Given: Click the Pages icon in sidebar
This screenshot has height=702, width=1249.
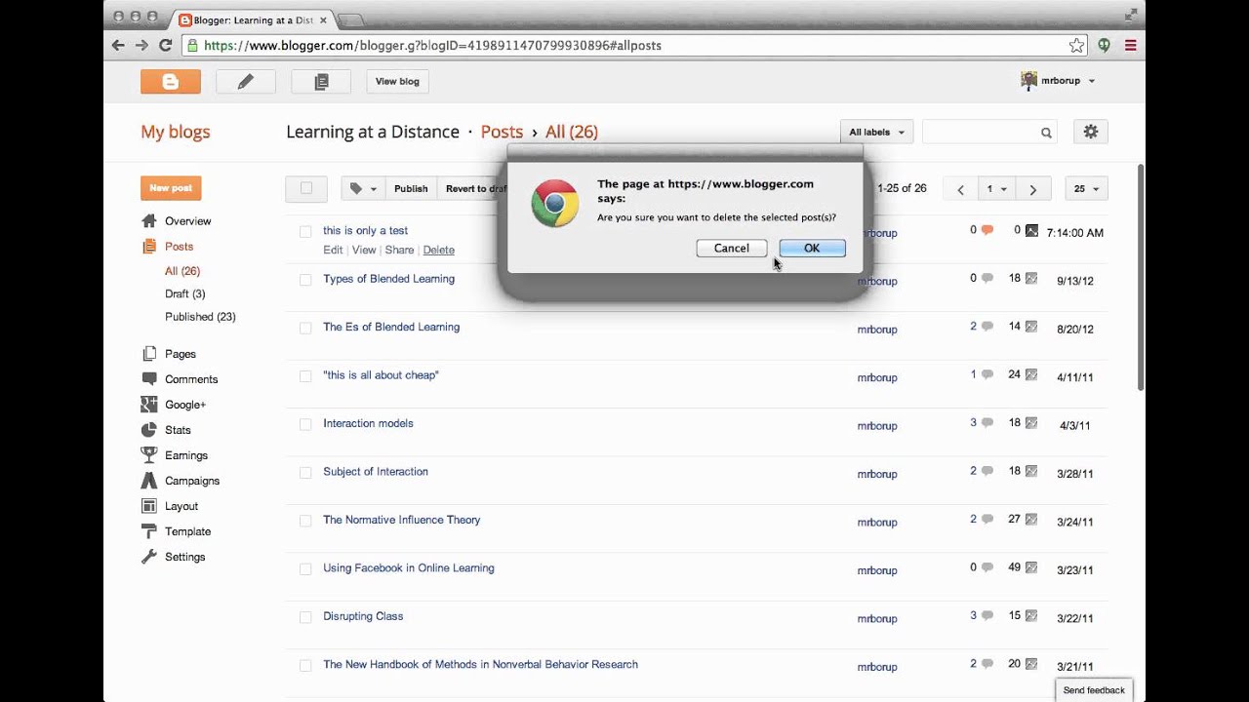Looking at the screenshot, I should tap(148, 354).
